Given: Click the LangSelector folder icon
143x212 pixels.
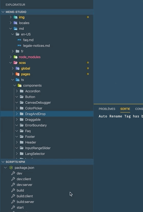Looking at the screenshot, I should (22, 154).
